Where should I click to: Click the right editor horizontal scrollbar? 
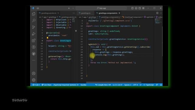point(114,82)
